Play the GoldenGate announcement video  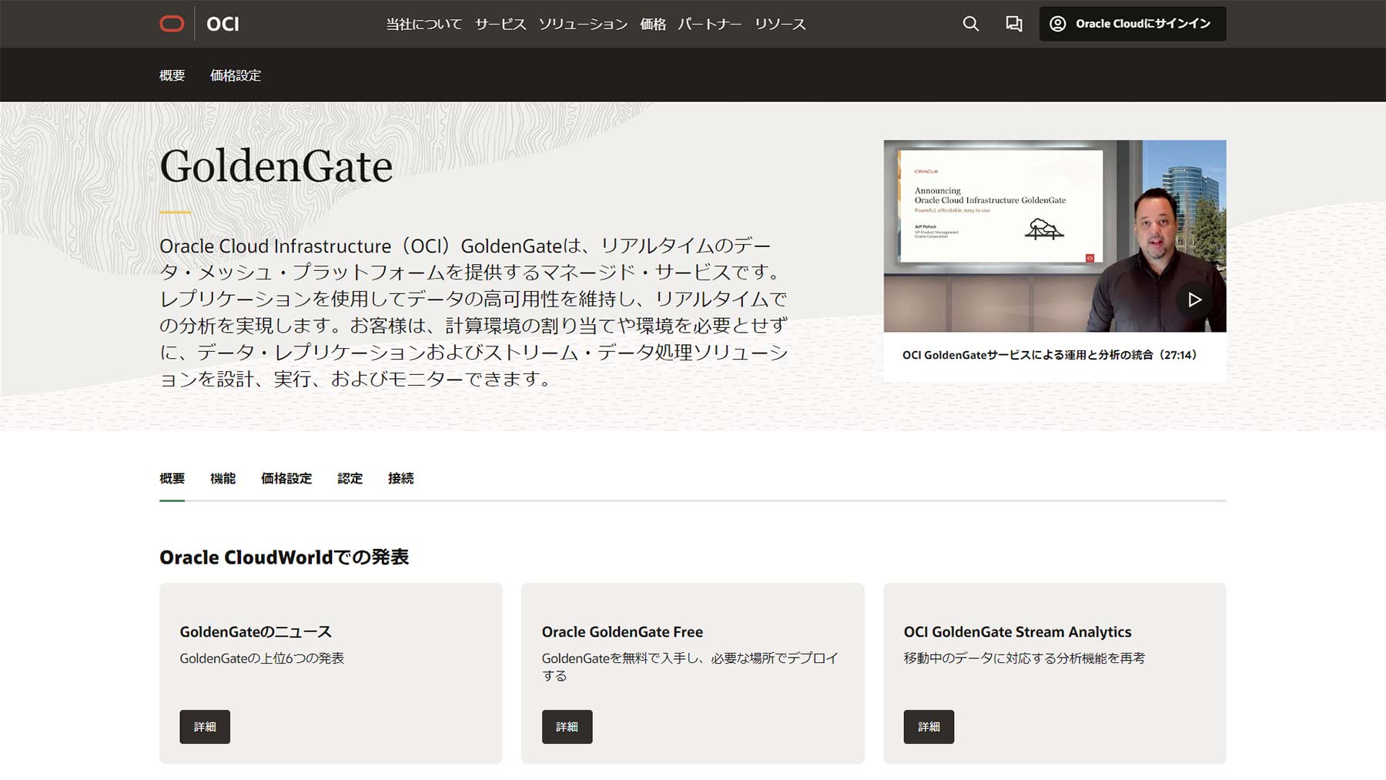pos(1194,300)
